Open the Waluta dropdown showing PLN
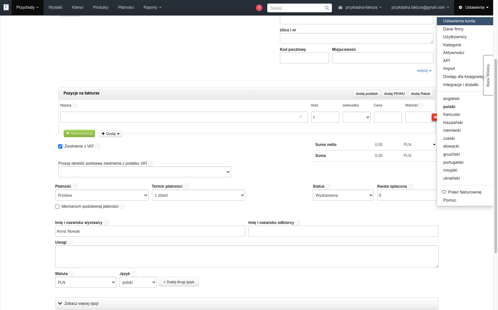 [x=86, y=282]
